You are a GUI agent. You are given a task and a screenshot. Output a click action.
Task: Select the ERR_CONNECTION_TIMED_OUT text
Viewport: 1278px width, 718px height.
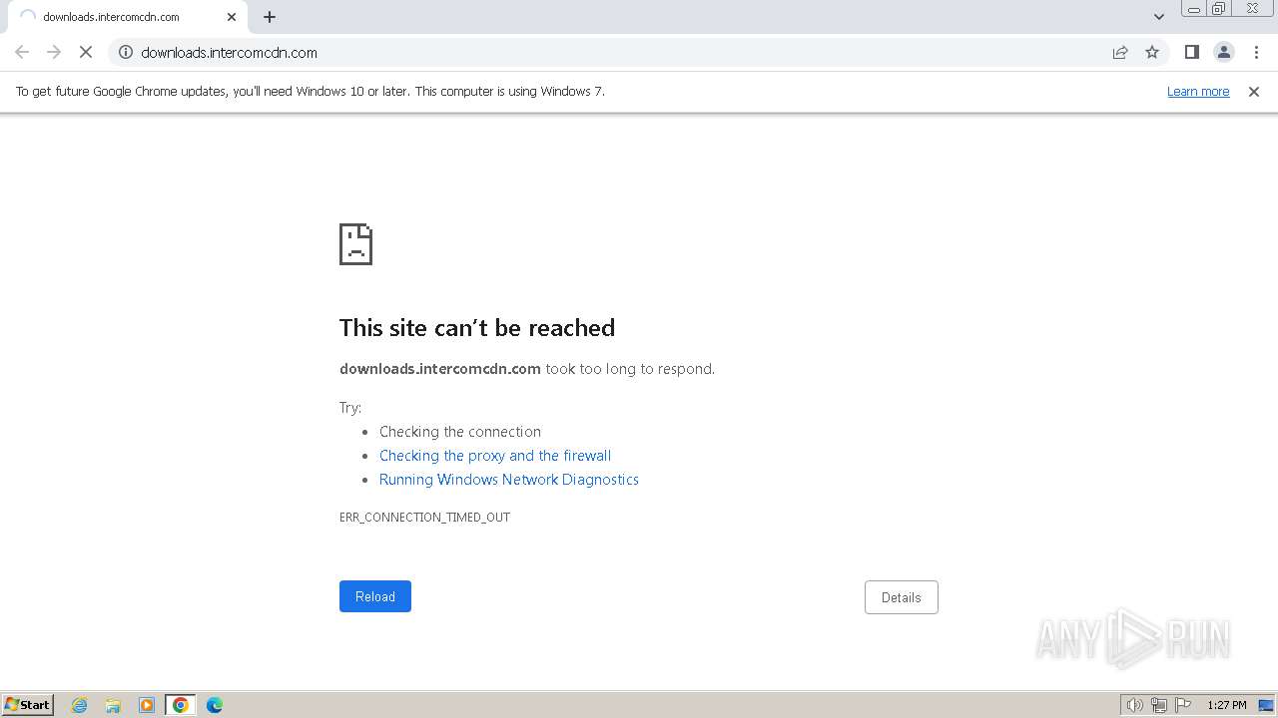[x=424, y=518]
